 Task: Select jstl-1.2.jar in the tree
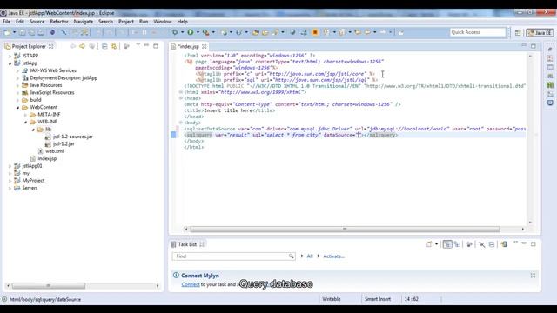(x=64, y=144)
